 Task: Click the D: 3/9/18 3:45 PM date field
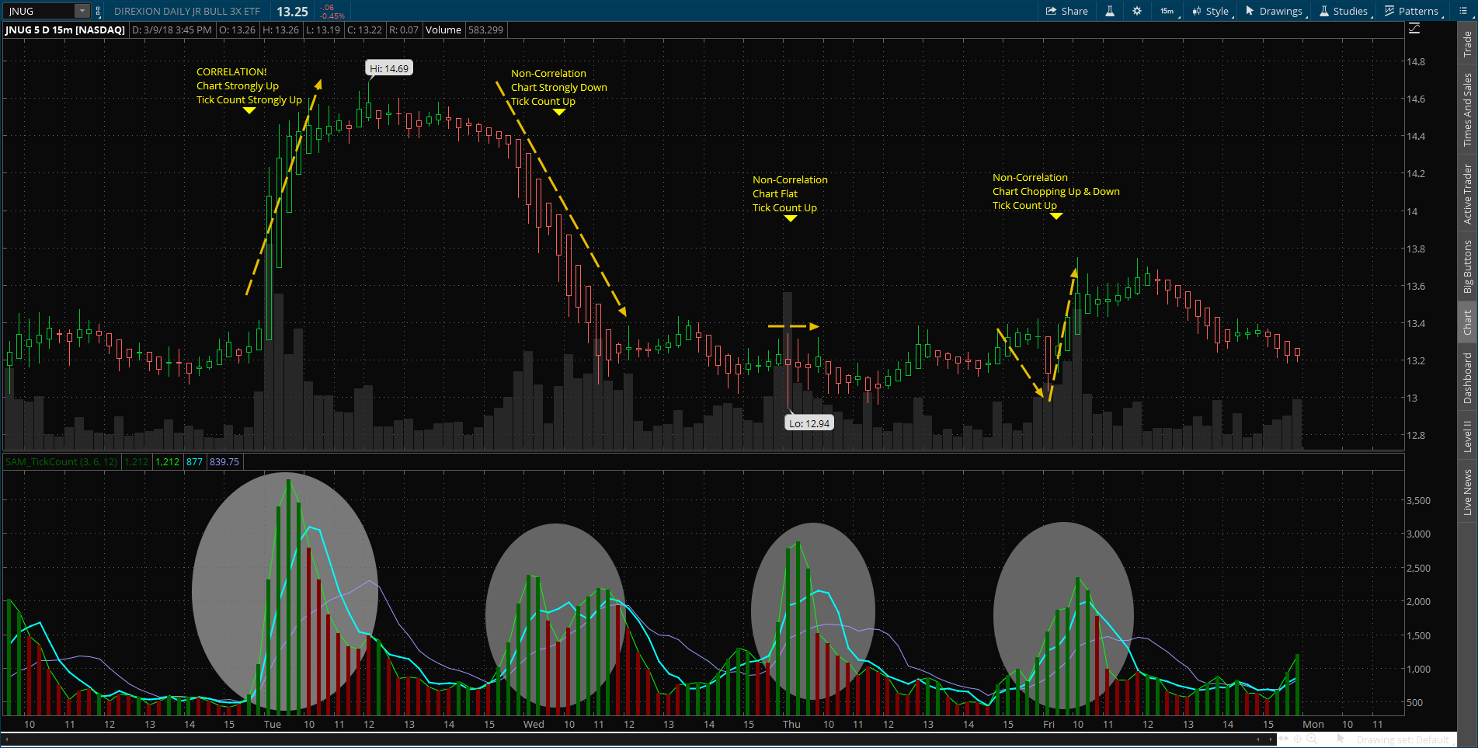(x=172, y=30)
